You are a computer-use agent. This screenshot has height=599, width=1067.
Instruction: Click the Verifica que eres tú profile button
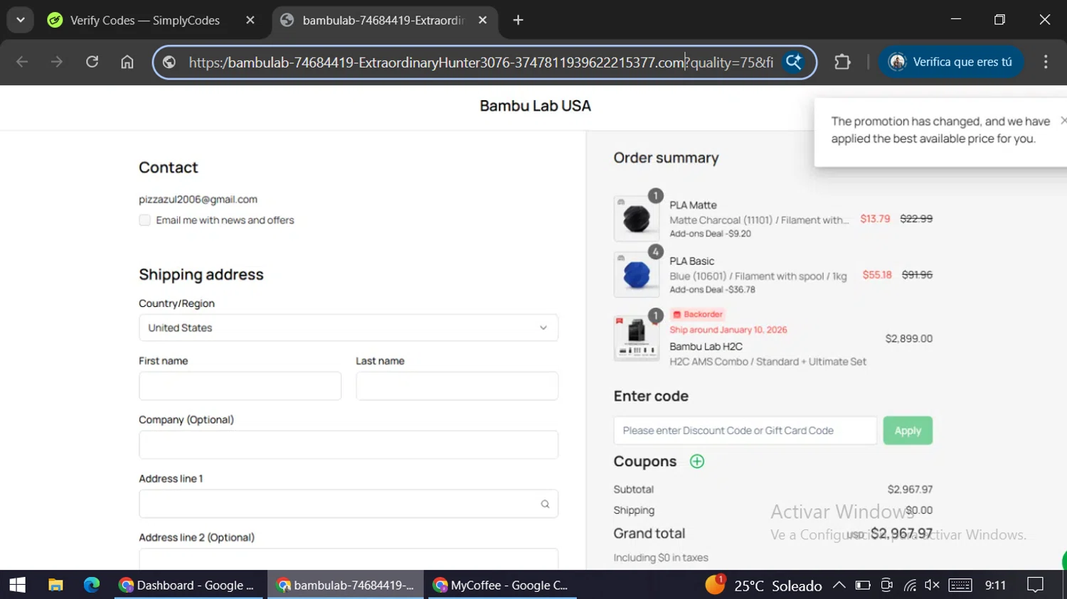point(951,62)
